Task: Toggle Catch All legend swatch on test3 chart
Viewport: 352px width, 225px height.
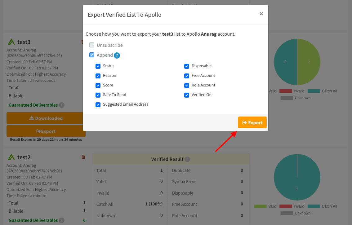Action: [314, 91]
